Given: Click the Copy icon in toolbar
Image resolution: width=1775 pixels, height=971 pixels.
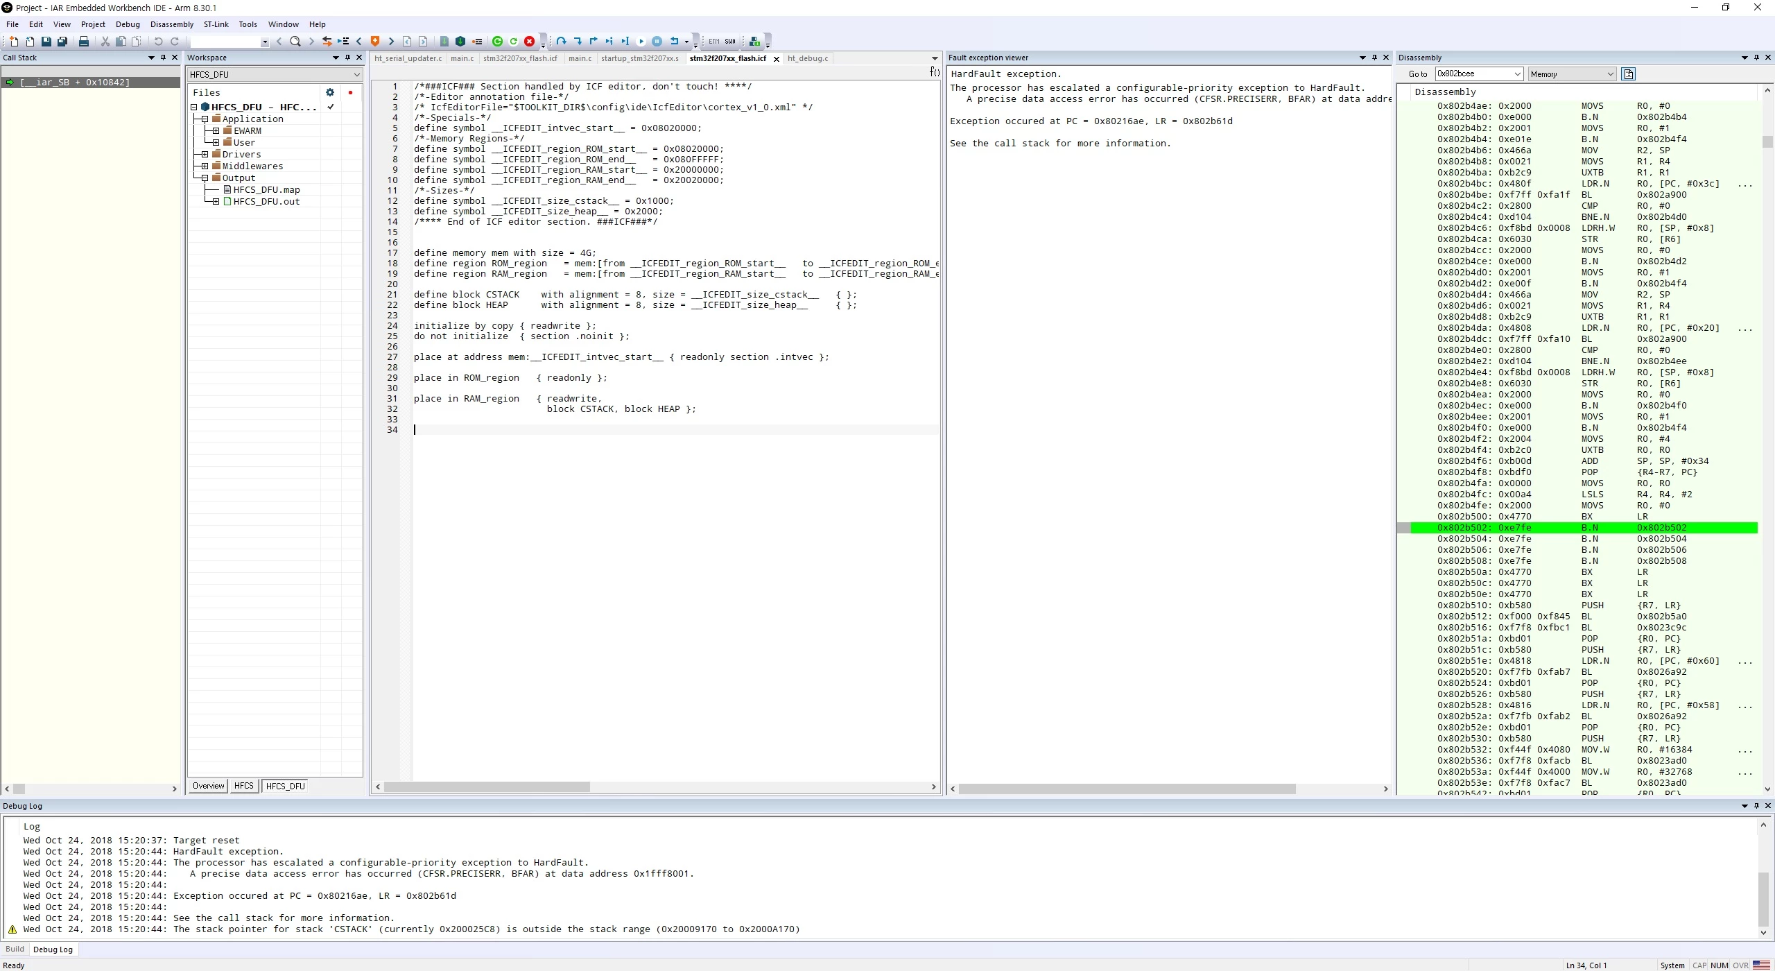Looking at the screenshot, I should pyautogui.click(x=121, y=42).
